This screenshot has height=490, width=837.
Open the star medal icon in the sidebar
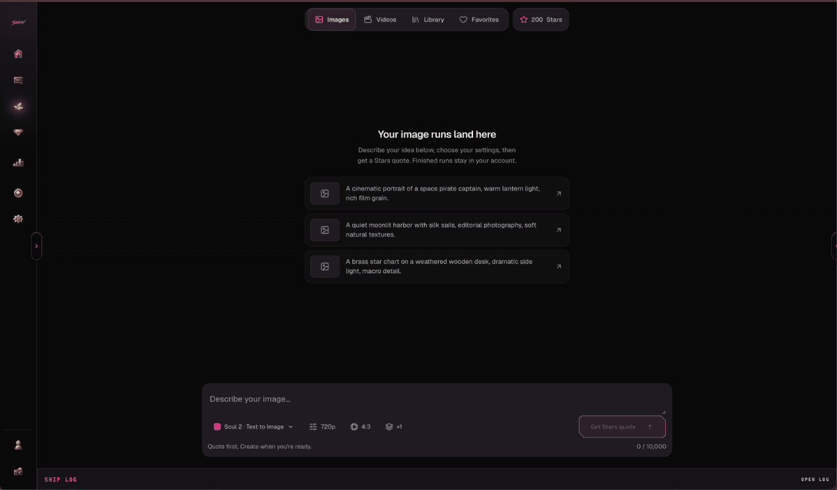pos(18,193)
